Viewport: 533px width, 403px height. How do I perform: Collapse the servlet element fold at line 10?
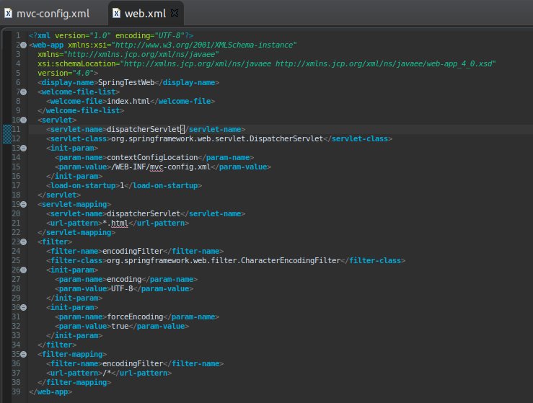click(24, 120)
